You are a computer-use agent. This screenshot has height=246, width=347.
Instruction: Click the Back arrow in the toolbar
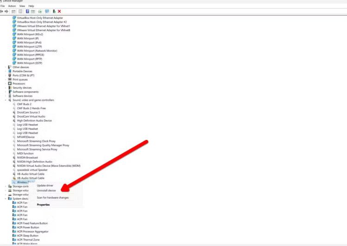click(x=2, y=11)
